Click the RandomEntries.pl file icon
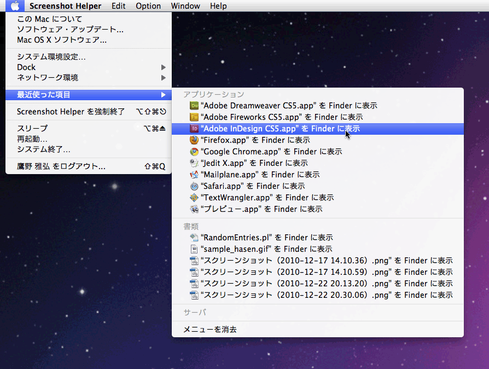Screen dimensions: 489x369 pos(194,238)
